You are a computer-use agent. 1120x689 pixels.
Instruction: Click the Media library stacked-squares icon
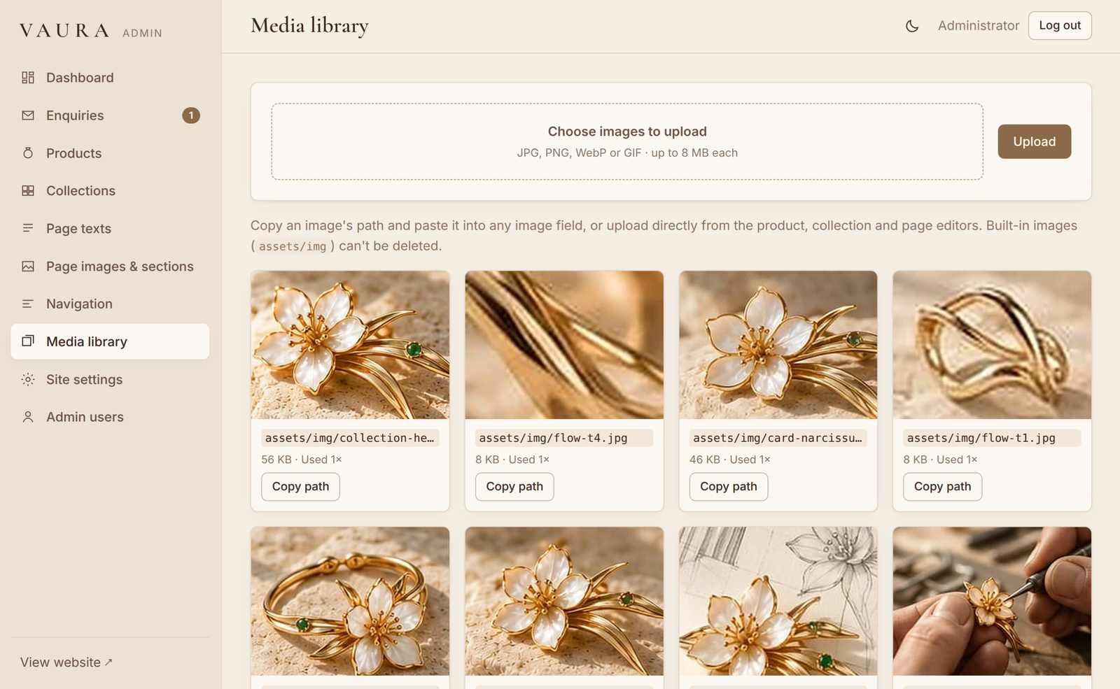(x=28, y=341)
